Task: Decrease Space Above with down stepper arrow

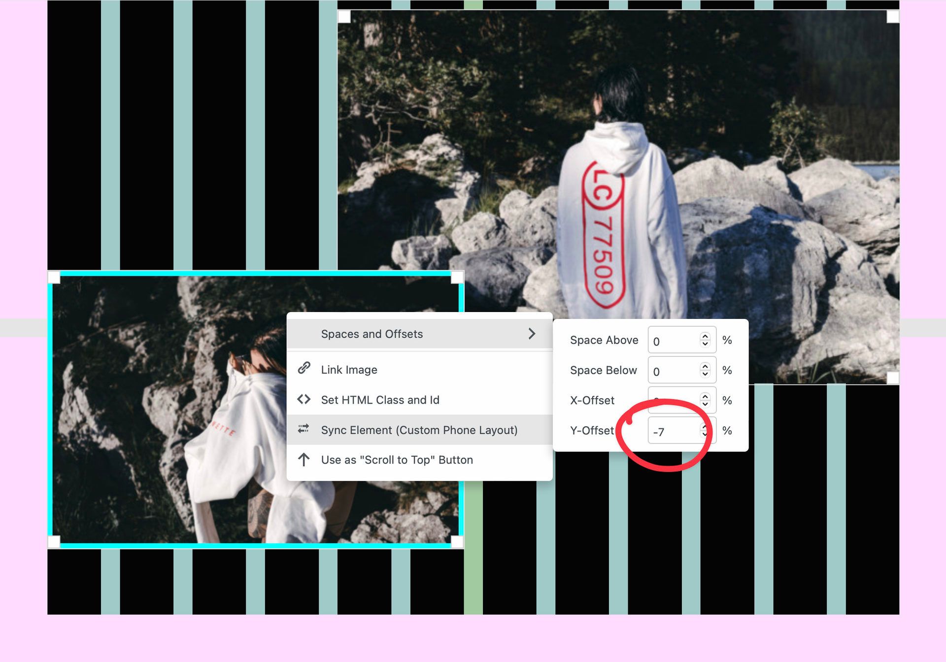Action: coord(705,344)
